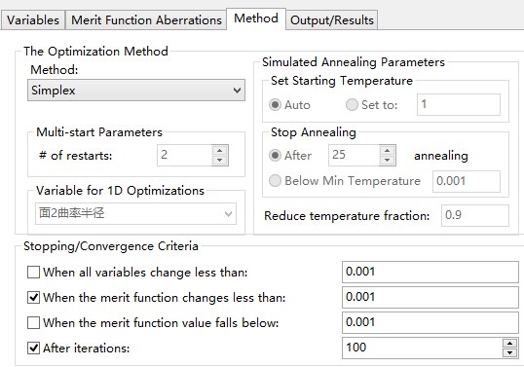Select the Auto starting temperature radio
The width and height of the screenshot is (524, 367).
point(275,105)
